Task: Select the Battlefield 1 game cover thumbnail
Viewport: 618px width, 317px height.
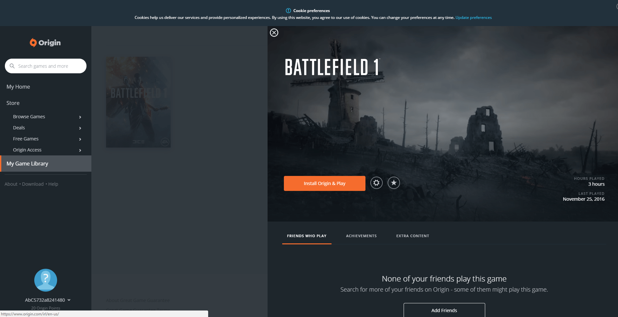Action: click(x=138, y=102)
